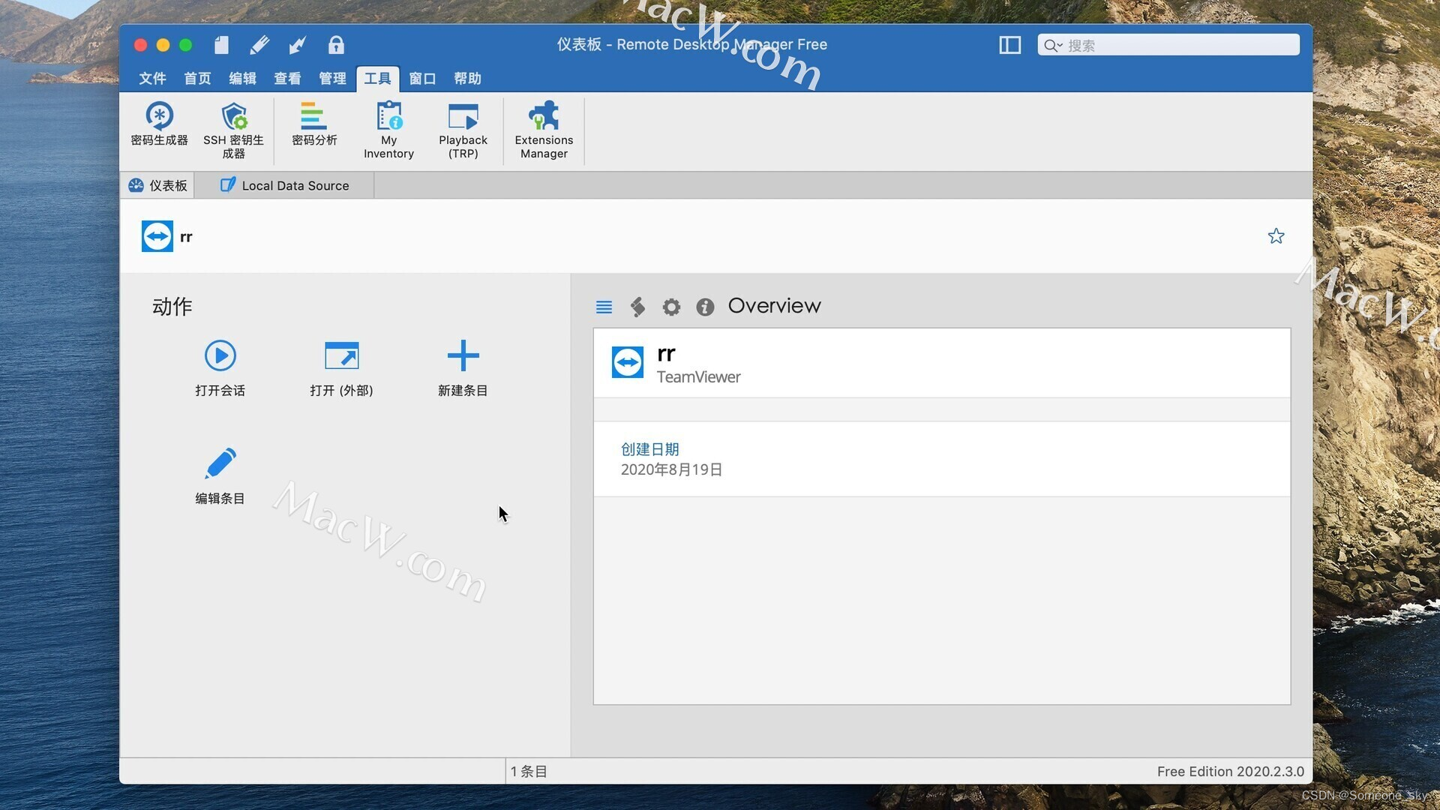This screenshot has width=1440, height=810.
Task: Switch to Local Data Source tab
Action: point(285,185)
